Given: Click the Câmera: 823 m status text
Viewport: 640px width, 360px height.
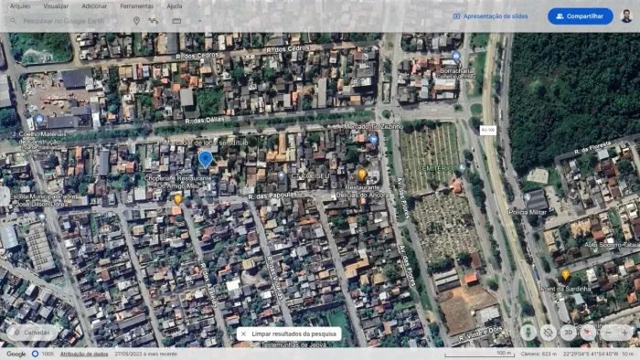Looking at the screenshot, I should pyautogui.click(x=539, y=354).
